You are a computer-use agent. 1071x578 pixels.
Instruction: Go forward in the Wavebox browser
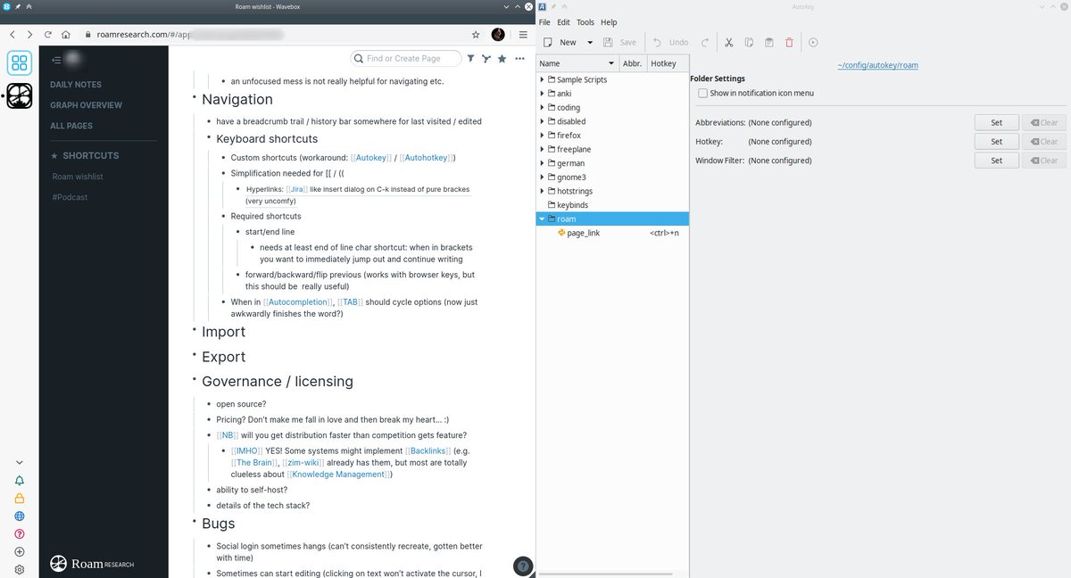(29, 35)
